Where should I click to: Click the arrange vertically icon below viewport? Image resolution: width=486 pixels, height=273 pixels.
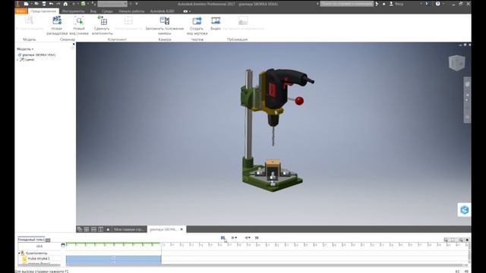[101, 229]
